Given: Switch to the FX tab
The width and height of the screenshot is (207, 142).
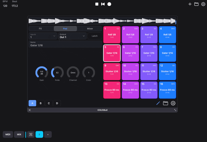Looking at the screenshot, I should (40, 29).
